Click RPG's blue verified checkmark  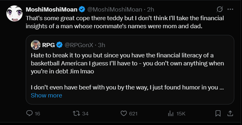tap(60, 45)
